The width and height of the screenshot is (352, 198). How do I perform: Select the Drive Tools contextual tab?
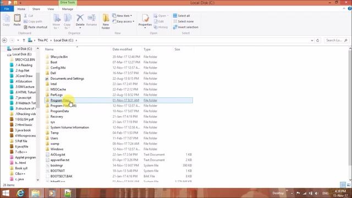[x=68, y=2]
